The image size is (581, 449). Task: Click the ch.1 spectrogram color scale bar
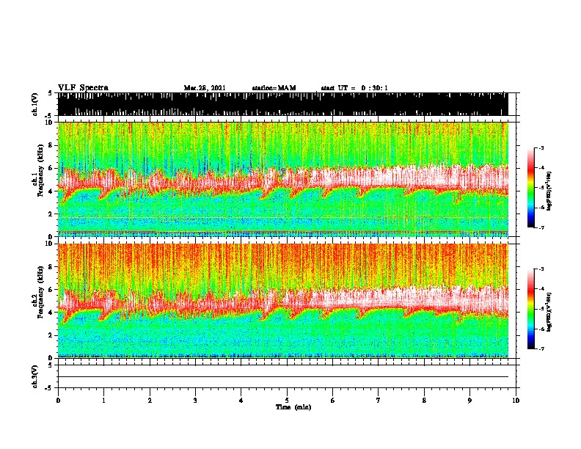[530, 188]
